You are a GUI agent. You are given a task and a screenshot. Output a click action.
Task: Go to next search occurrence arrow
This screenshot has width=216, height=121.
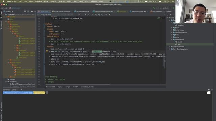89,15
